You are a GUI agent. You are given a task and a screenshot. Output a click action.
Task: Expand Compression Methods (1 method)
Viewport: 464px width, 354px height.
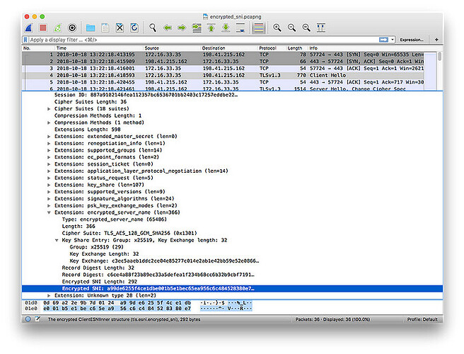coord(49,122)
